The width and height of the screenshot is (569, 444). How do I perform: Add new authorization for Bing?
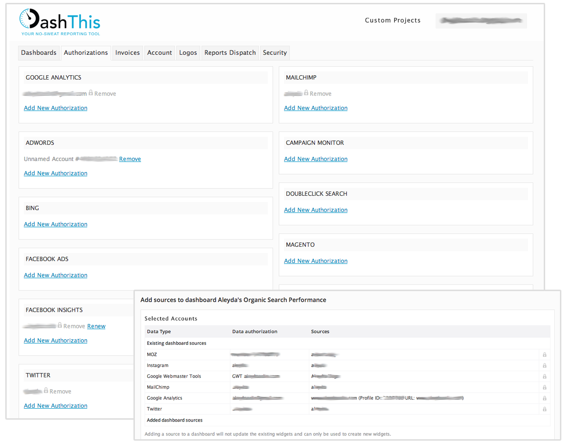(56, 224)
